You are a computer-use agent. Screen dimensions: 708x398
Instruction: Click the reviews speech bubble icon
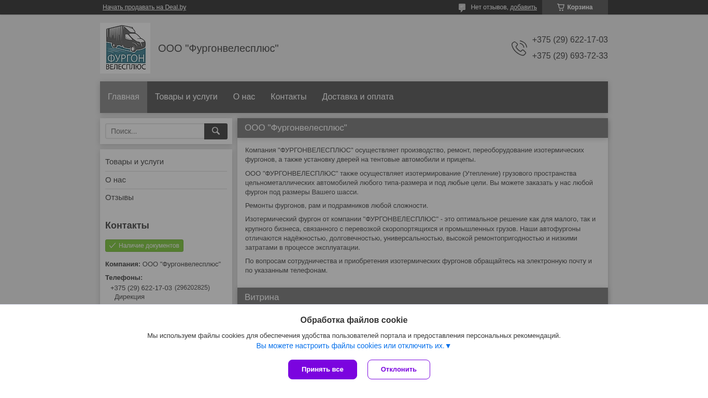tap(462, 8)
